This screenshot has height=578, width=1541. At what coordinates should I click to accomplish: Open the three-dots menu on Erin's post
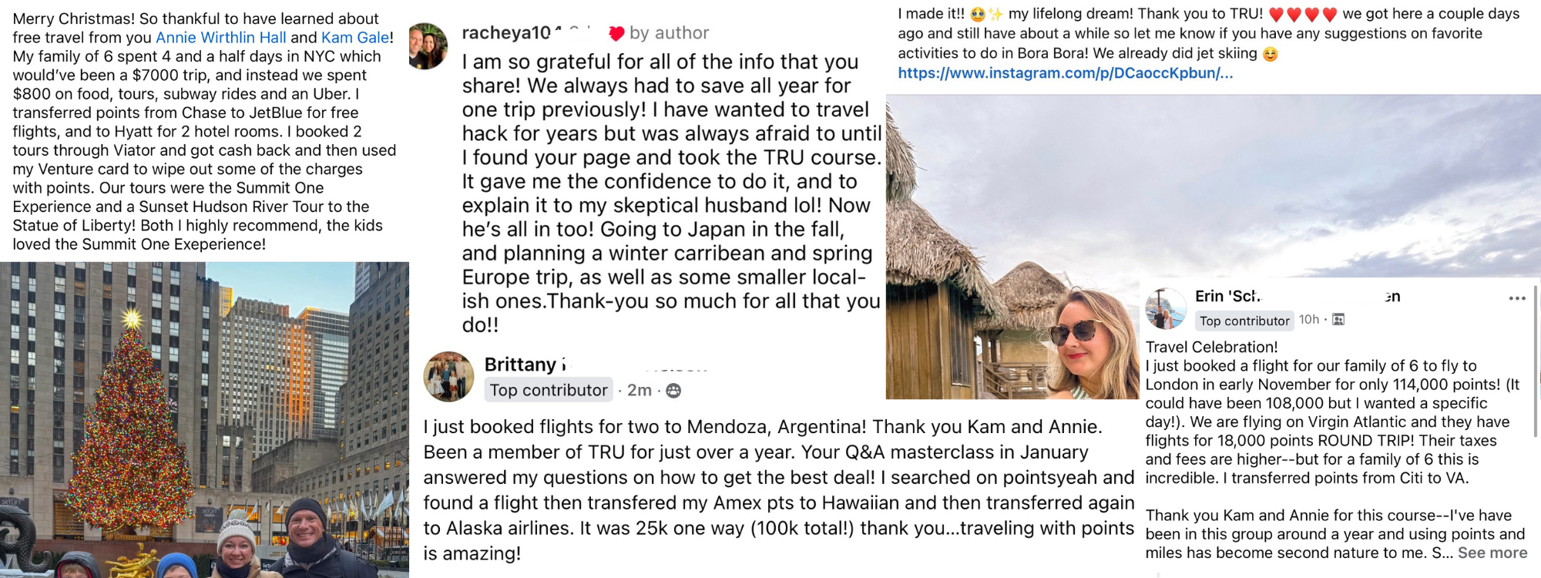1516,298
